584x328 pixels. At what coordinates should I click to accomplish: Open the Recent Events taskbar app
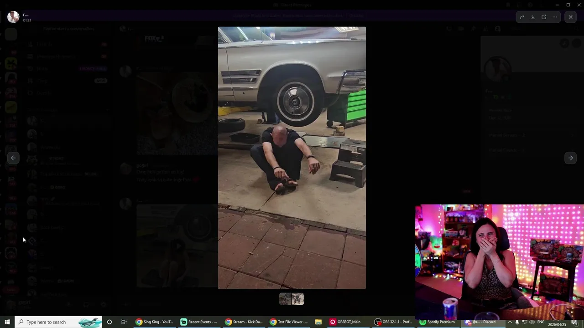tap(199, 322)
